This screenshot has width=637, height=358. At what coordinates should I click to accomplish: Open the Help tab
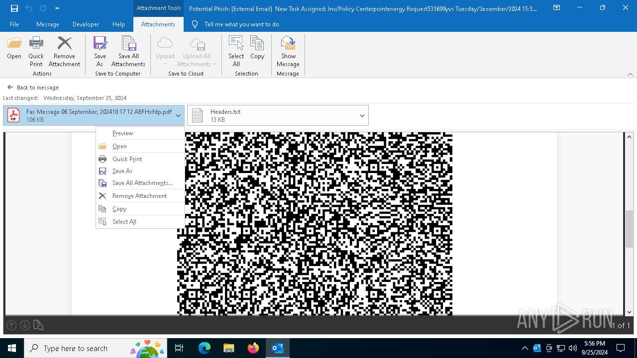[x=118, y=24]
